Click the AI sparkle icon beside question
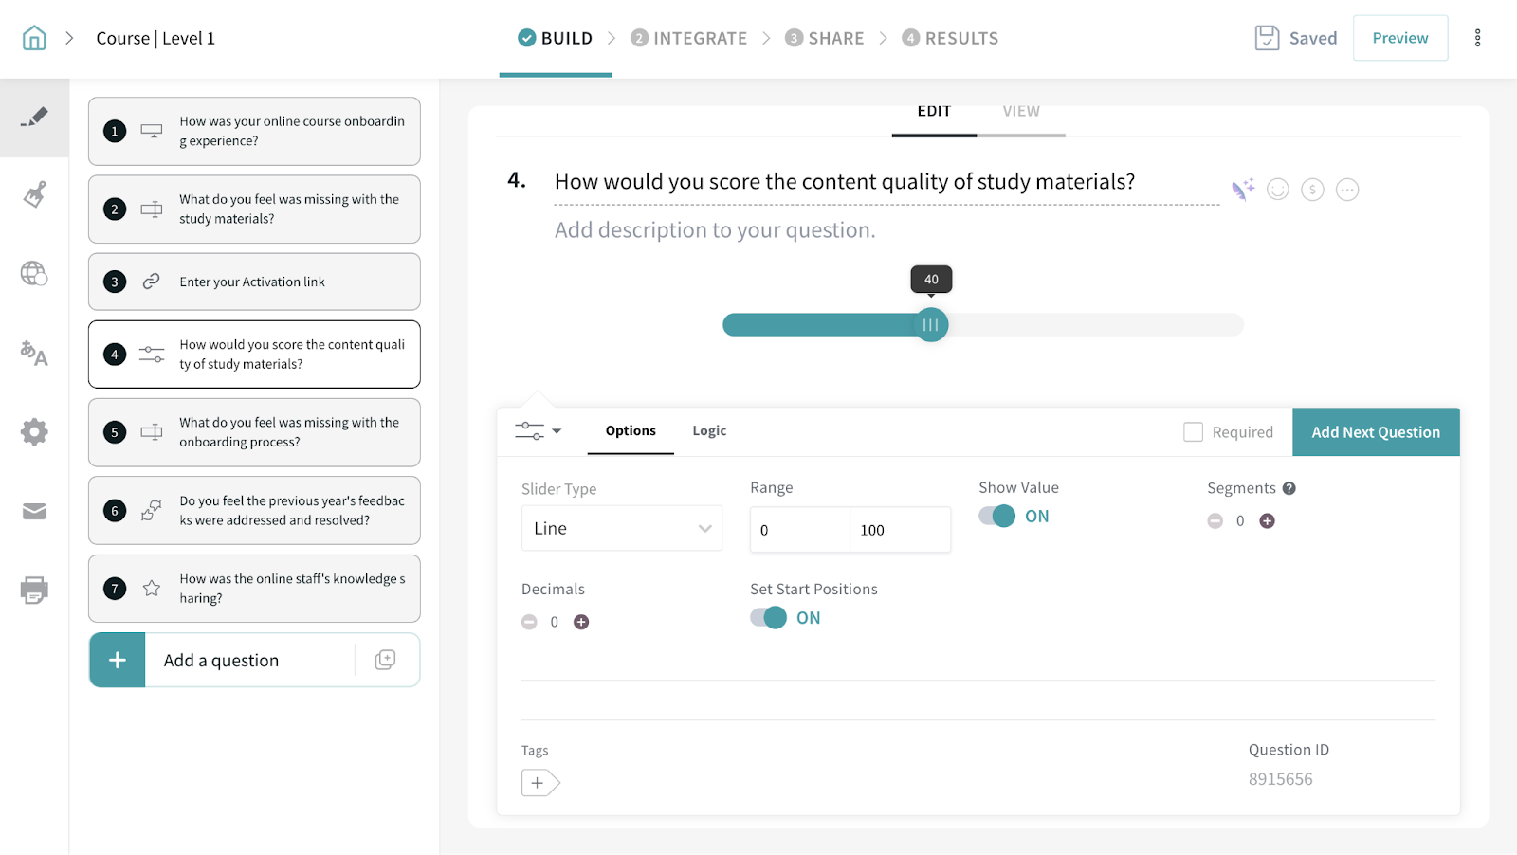Screen dimensions: 1517x855 click(1242, 190)
